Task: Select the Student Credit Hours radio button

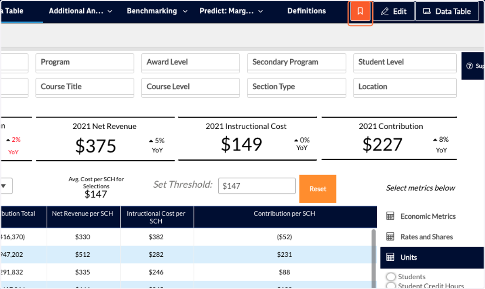Action: 391,286
